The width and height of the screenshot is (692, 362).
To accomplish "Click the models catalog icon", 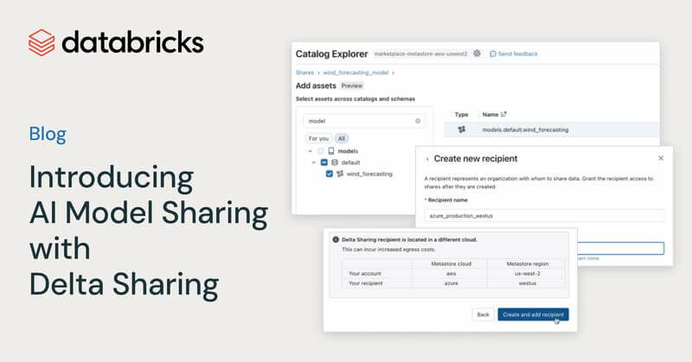I will [x=331, y=151].
